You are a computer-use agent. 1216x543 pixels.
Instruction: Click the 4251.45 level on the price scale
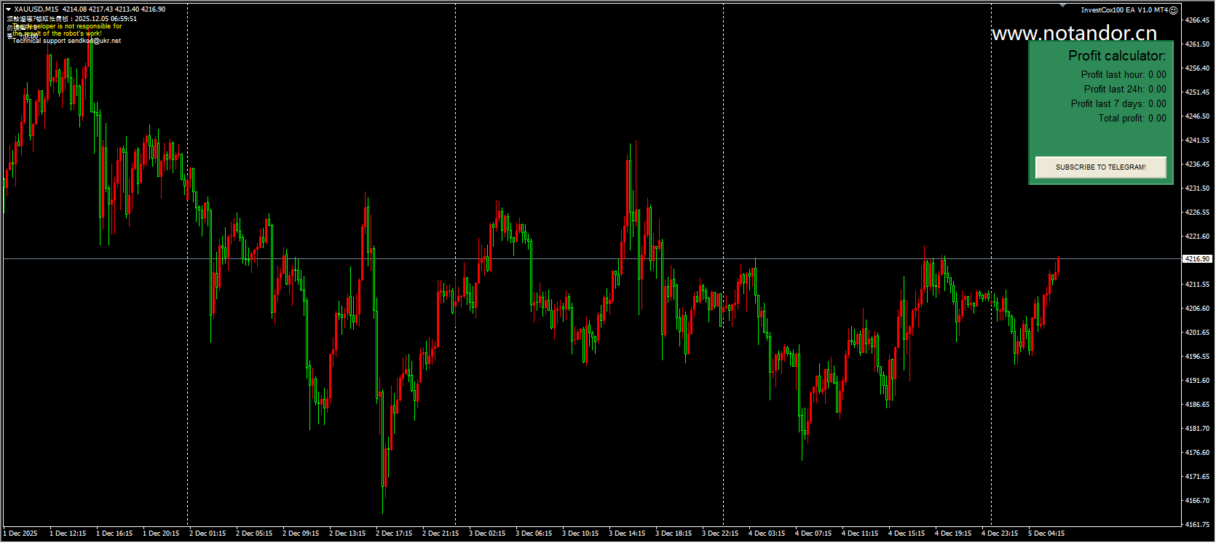1197,92
